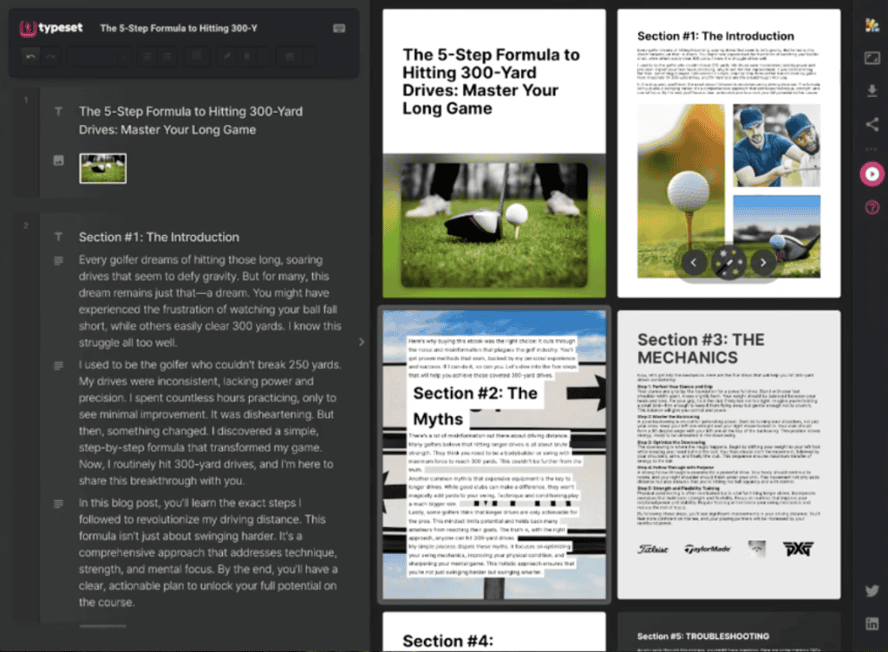Share via the LinkedIn icon
888x652 pixels.
pyautogui.click(x=872, y=623)
